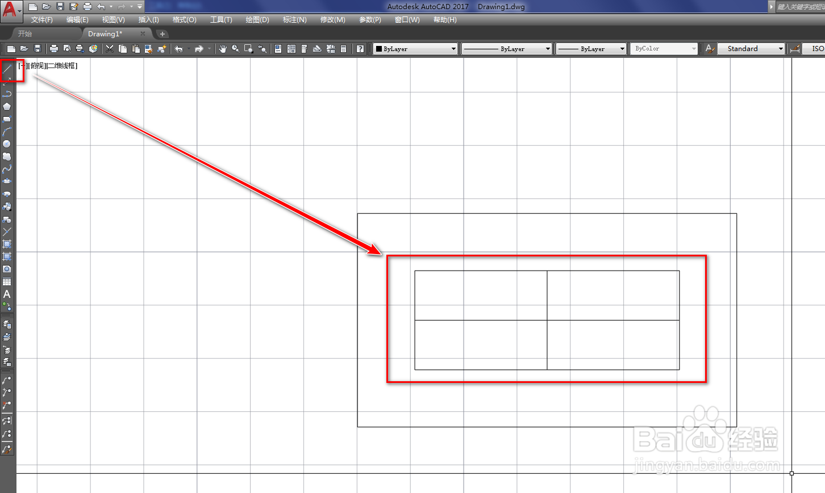Open the 插入(I) menu
The height and width of the screenshot is (493, 825).
[x=148, y=20]
